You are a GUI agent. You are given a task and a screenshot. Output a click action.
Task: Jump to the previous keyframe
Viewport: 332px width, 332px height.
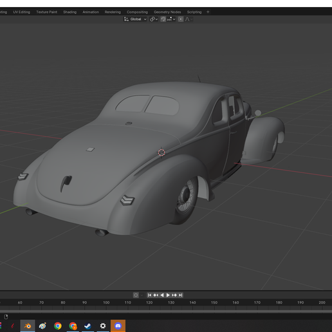point(156,295)
